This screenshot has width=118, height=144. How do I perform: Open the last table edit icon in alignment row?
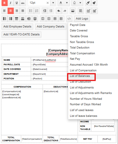click(x=95, y=11)
